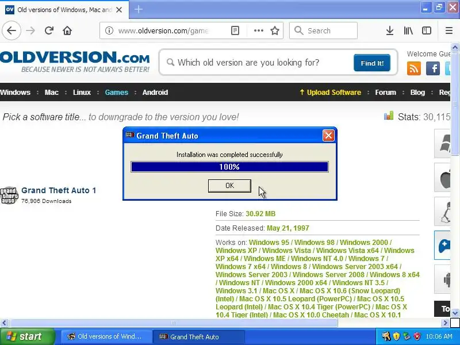The width and height of the screenshot is (460, 345).
Task: Click the horizontal scrollbar thumb
Action: 174,323
